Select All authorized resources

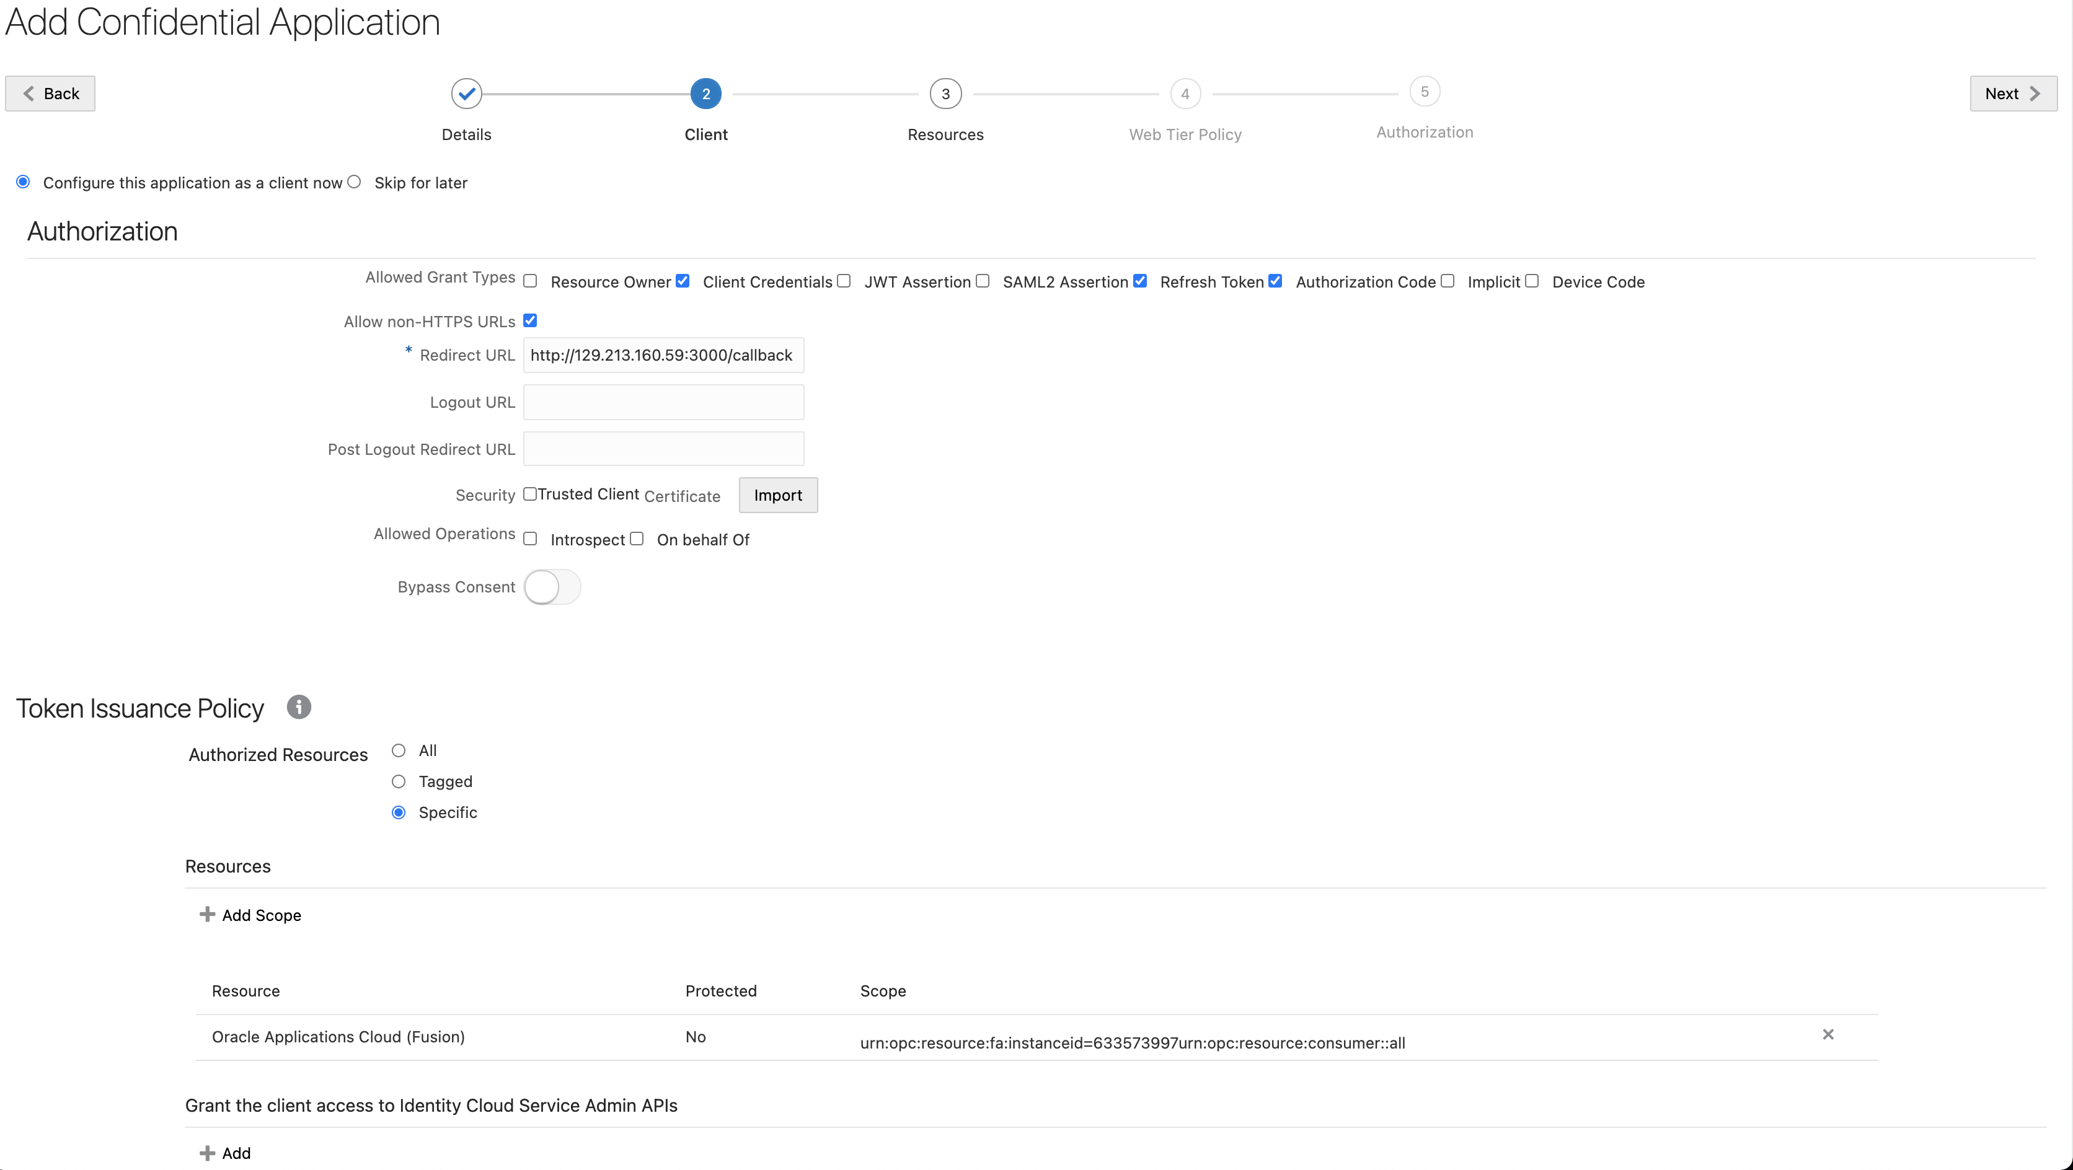(x=399, y=750)
